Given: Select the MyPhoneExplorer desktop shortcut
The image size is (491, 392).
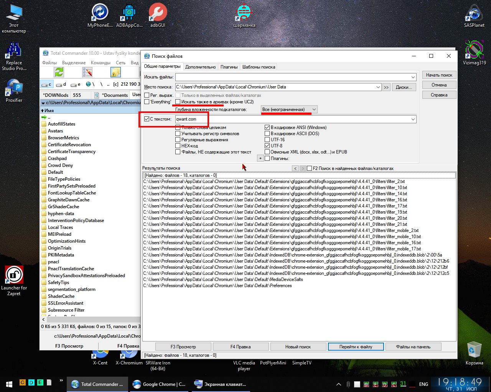Looking at the screenshot, I should click(x=100, y=13).
